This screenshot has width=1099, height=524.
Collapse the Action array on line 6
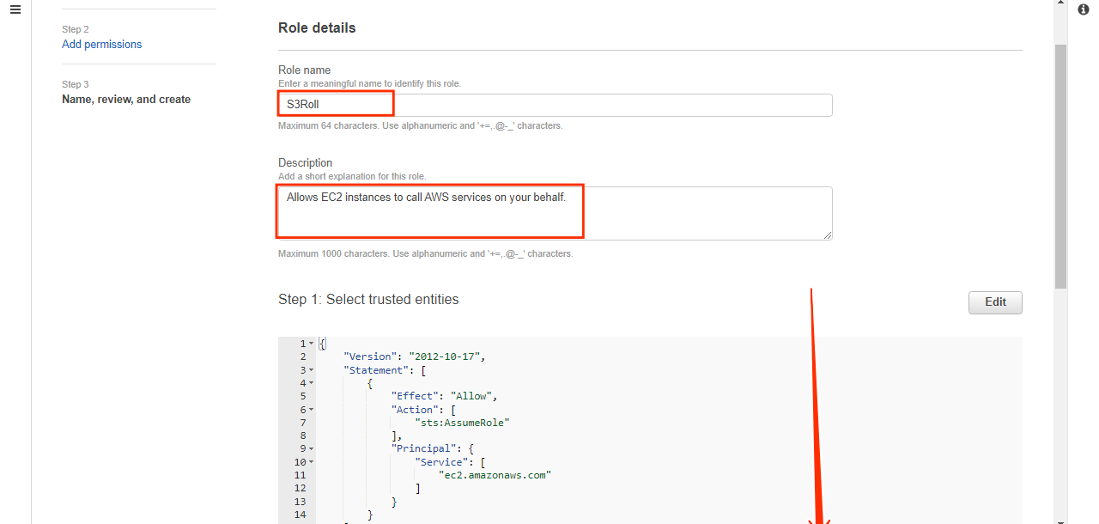tap(311, 410)
